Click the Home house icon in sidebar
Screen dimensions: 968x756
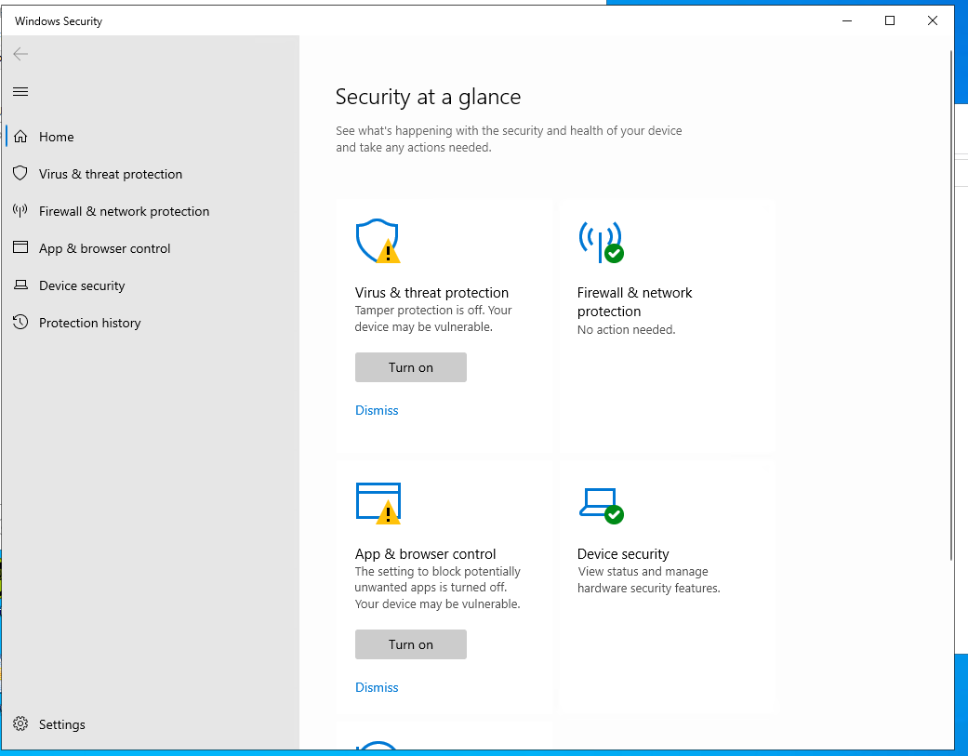pos(20,137)
